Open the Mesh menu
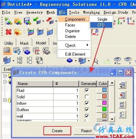136x139 pixels. coord(51,12)
